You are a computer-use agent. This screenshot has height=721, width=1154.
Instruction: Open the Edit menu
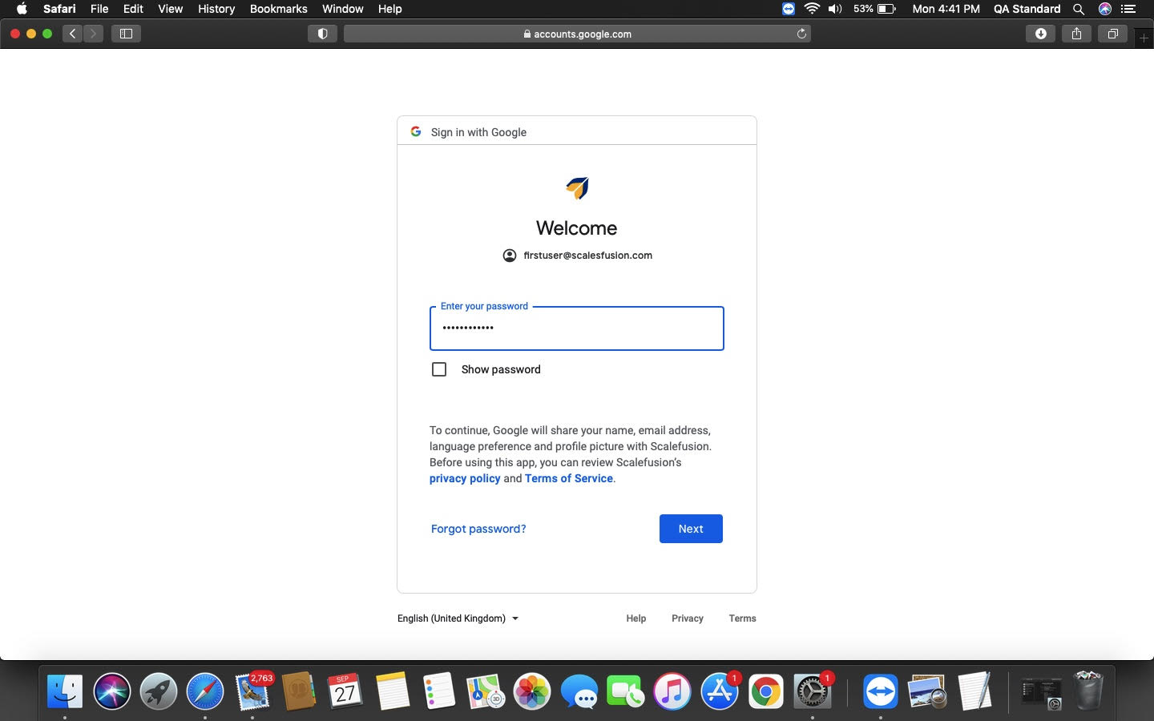tap(133, 9)
